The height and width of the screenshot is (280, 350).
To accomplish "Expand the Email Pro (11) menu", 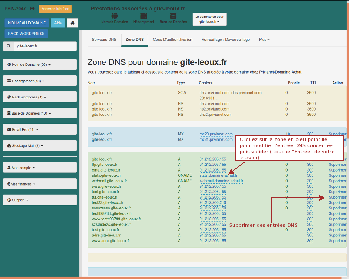I will pos(40,129).
